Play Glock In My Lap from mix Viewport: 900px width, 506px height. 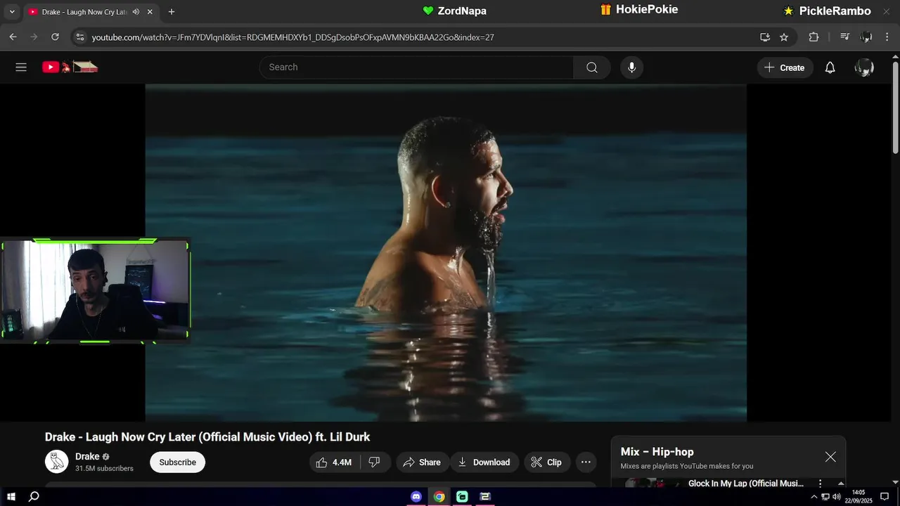click(x=745, y=484)
